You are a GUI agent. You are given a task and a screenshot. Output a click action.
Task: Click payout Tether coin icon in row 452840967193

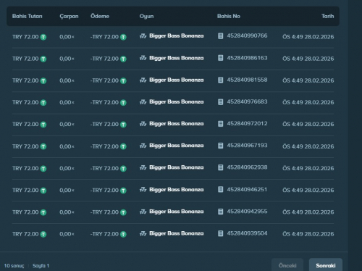(x=123, y=146)
